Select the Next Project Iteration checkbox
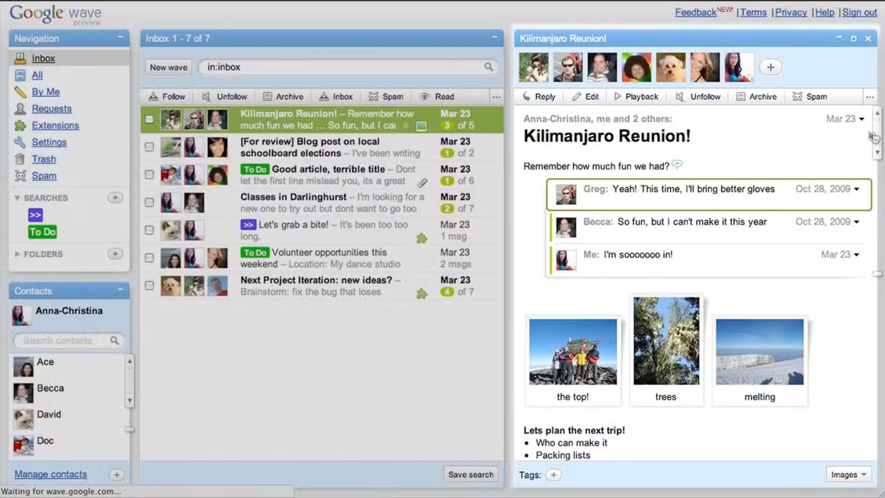Image resolution: width=885 pixels, height=498 pixels. point(149,286)
